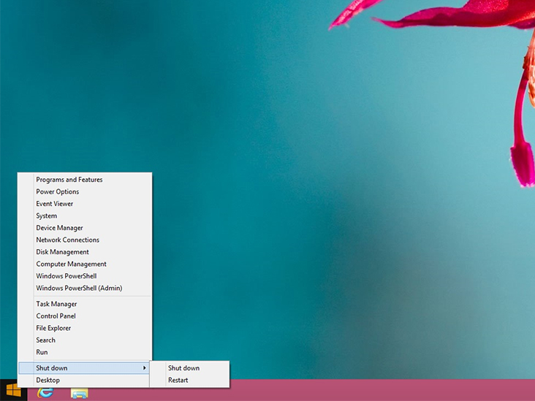Open Disk Management

[x=85, y=252]
